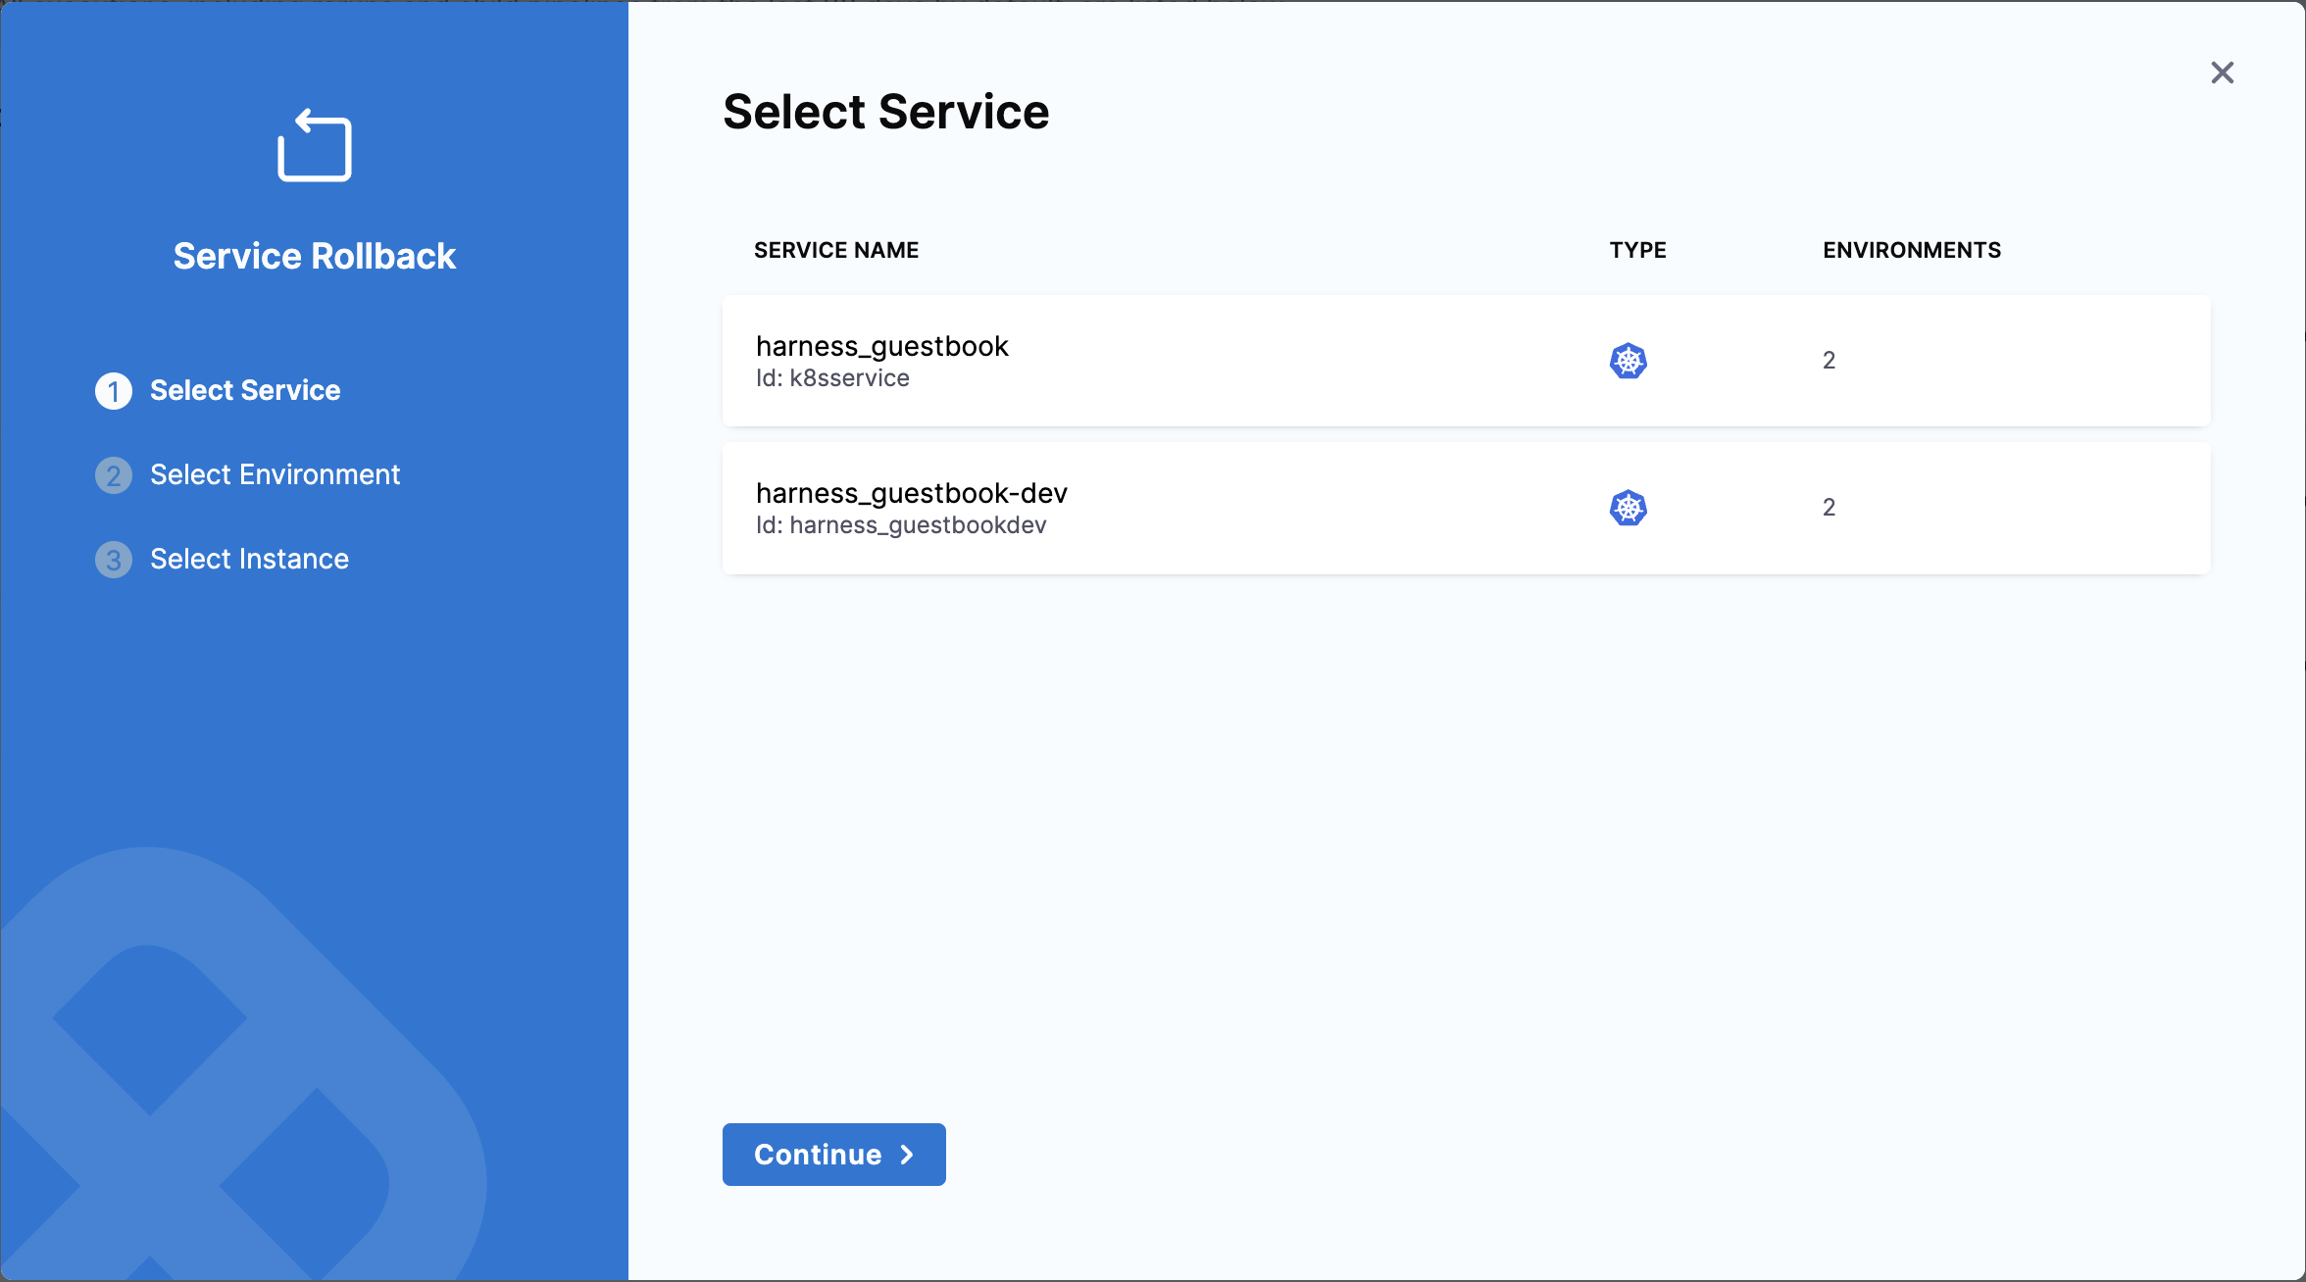Click the Id: k8sservice text
Image resolution: width=2306 pixels, height=1282 pixels.
[x=832, y=378]
